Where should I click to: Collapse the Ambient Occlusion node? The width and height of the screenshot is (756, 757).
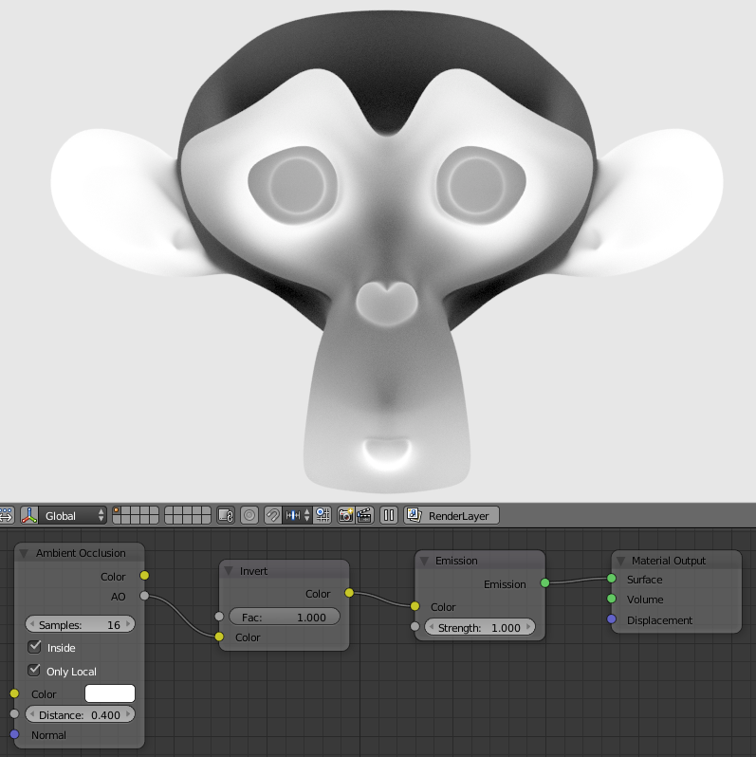coord(24,553)
